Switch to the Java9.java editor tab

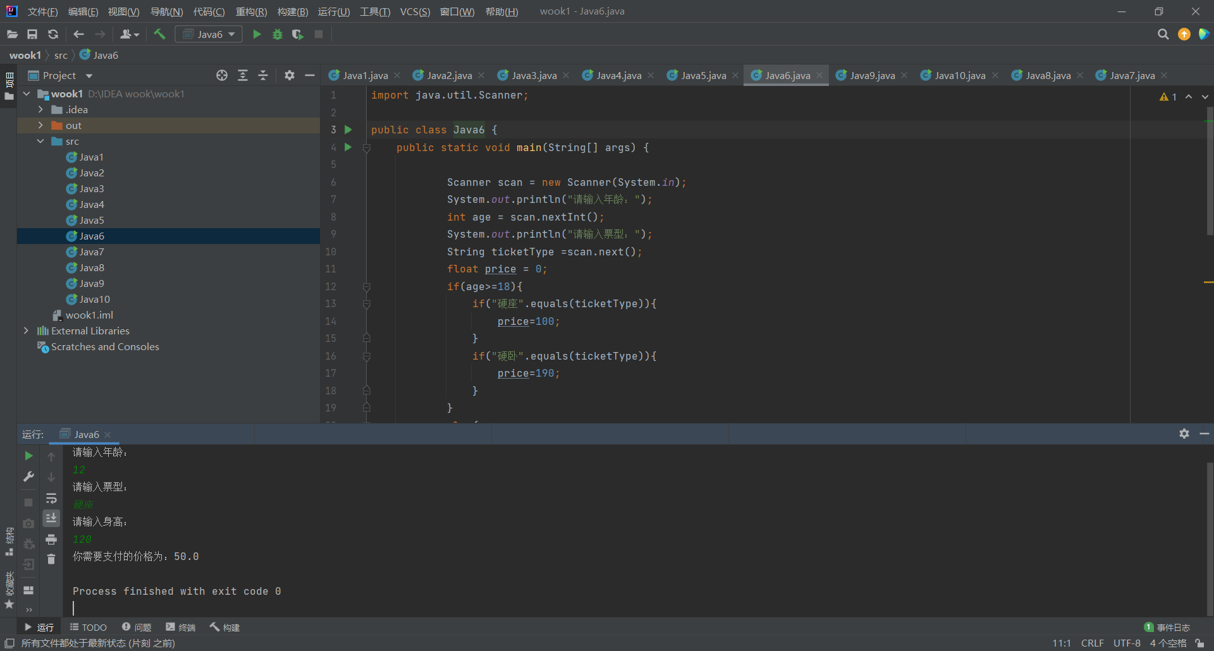coord(871,75)
